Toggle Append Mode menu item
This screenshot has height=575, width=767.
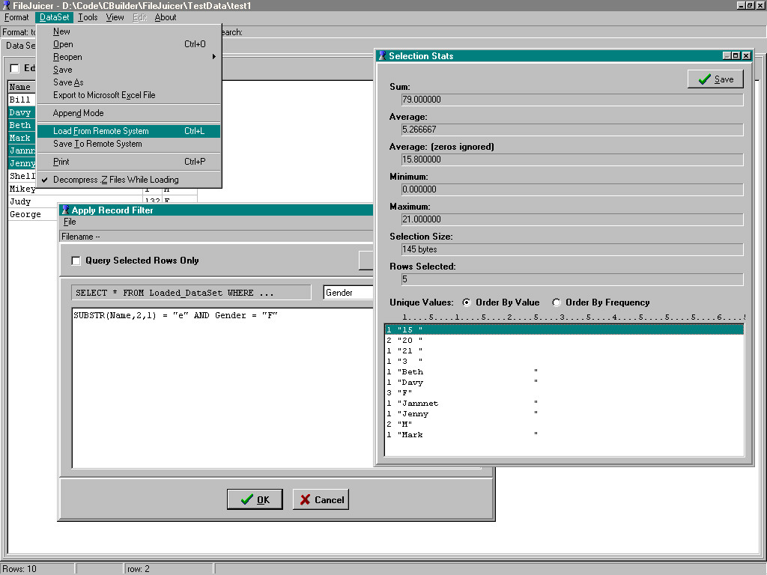coord(129,113)
